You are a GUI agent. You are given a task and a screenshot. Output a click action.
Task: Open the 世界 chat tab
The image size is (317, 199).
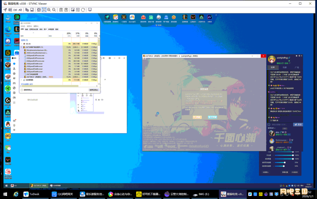[x=272, y=67]
